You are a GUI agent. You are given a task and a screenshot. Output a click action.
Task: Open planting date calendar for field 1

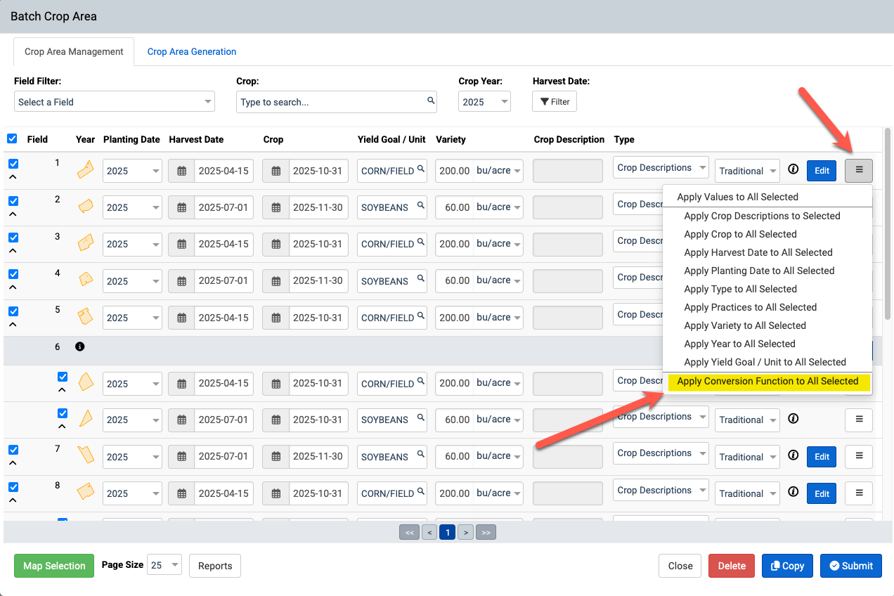pyautogui.click(x=182, y=171)
